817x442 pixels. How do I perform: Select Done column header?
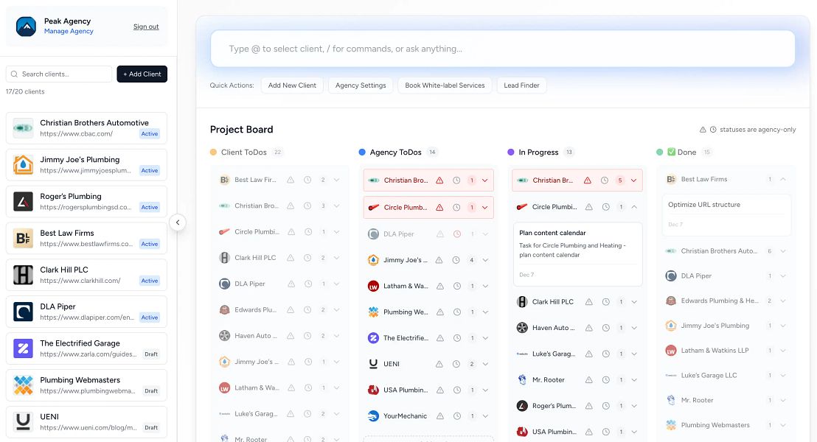tap(681, 152)
